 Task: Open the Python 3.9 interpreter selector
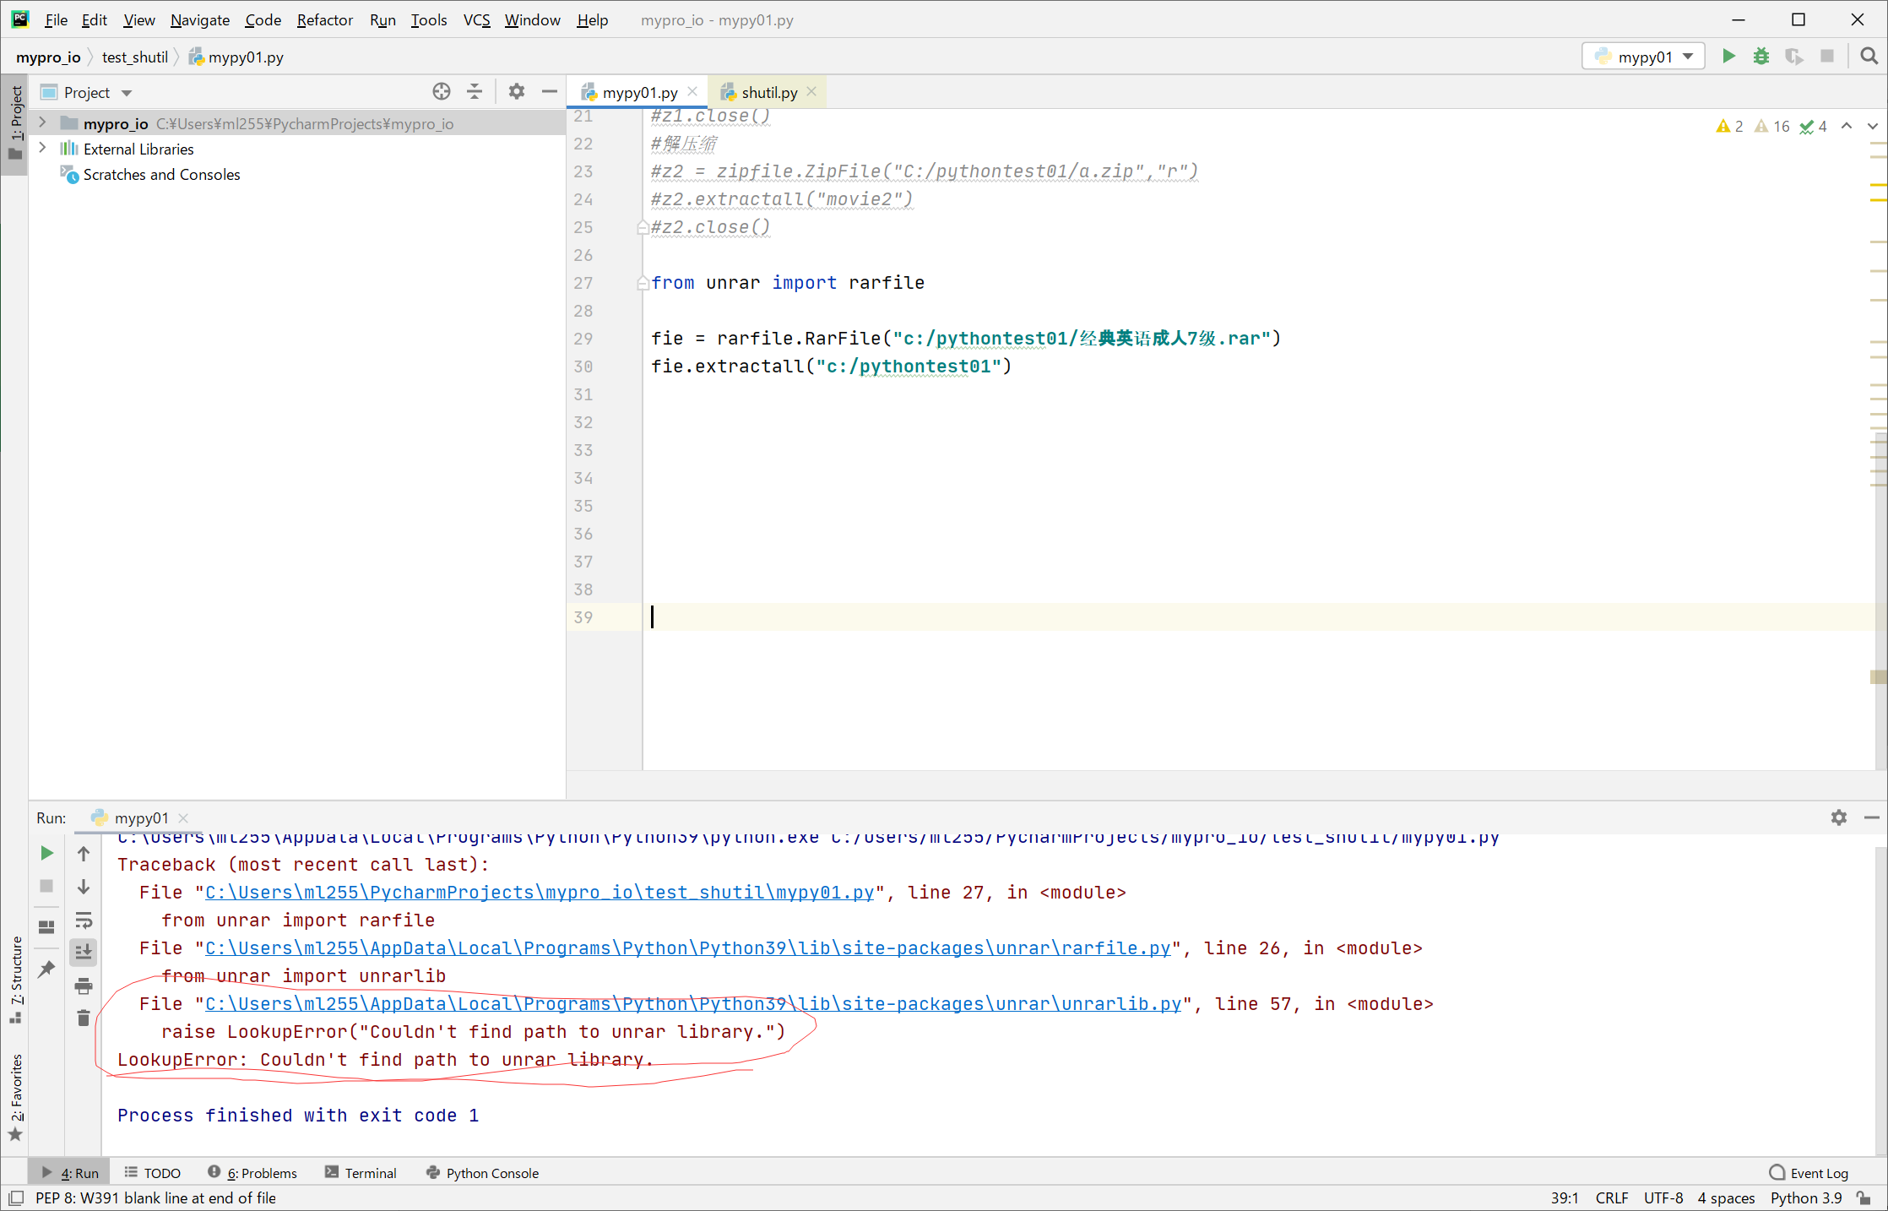click(1806, 1197)
